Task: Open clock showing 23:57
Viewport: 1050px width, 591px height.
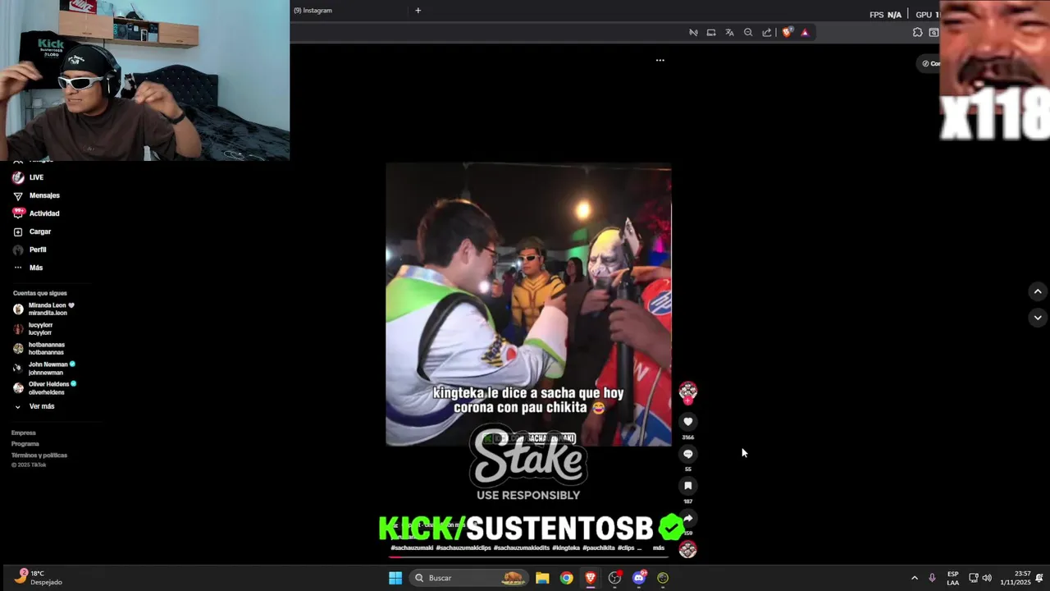Action: click(1016, 578)
